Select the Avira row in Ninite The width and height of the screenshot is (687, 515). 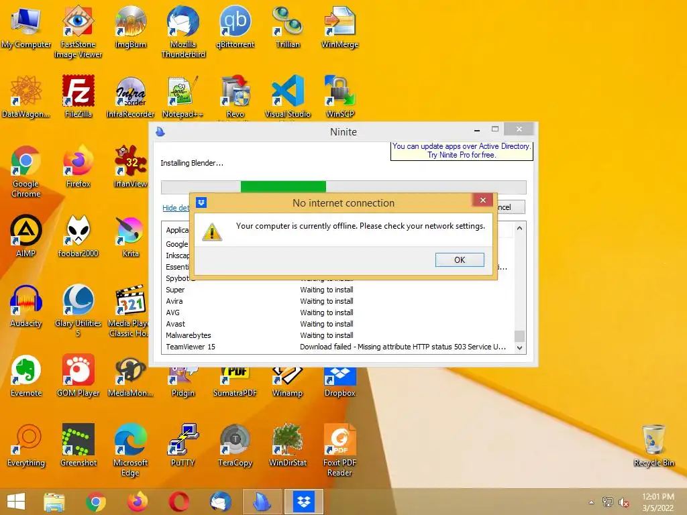point(337,301)
